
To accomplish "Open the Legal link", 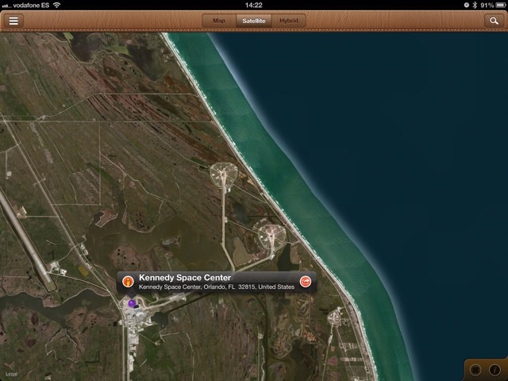I will point(11,373).
